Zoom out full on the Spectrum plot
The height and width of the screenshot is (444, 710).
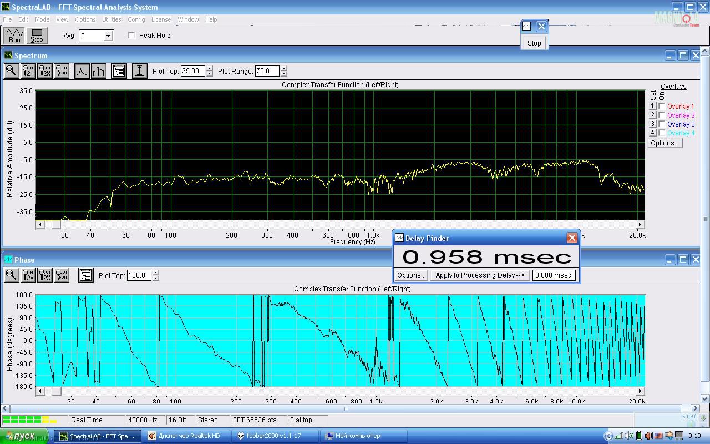[62, 71]
